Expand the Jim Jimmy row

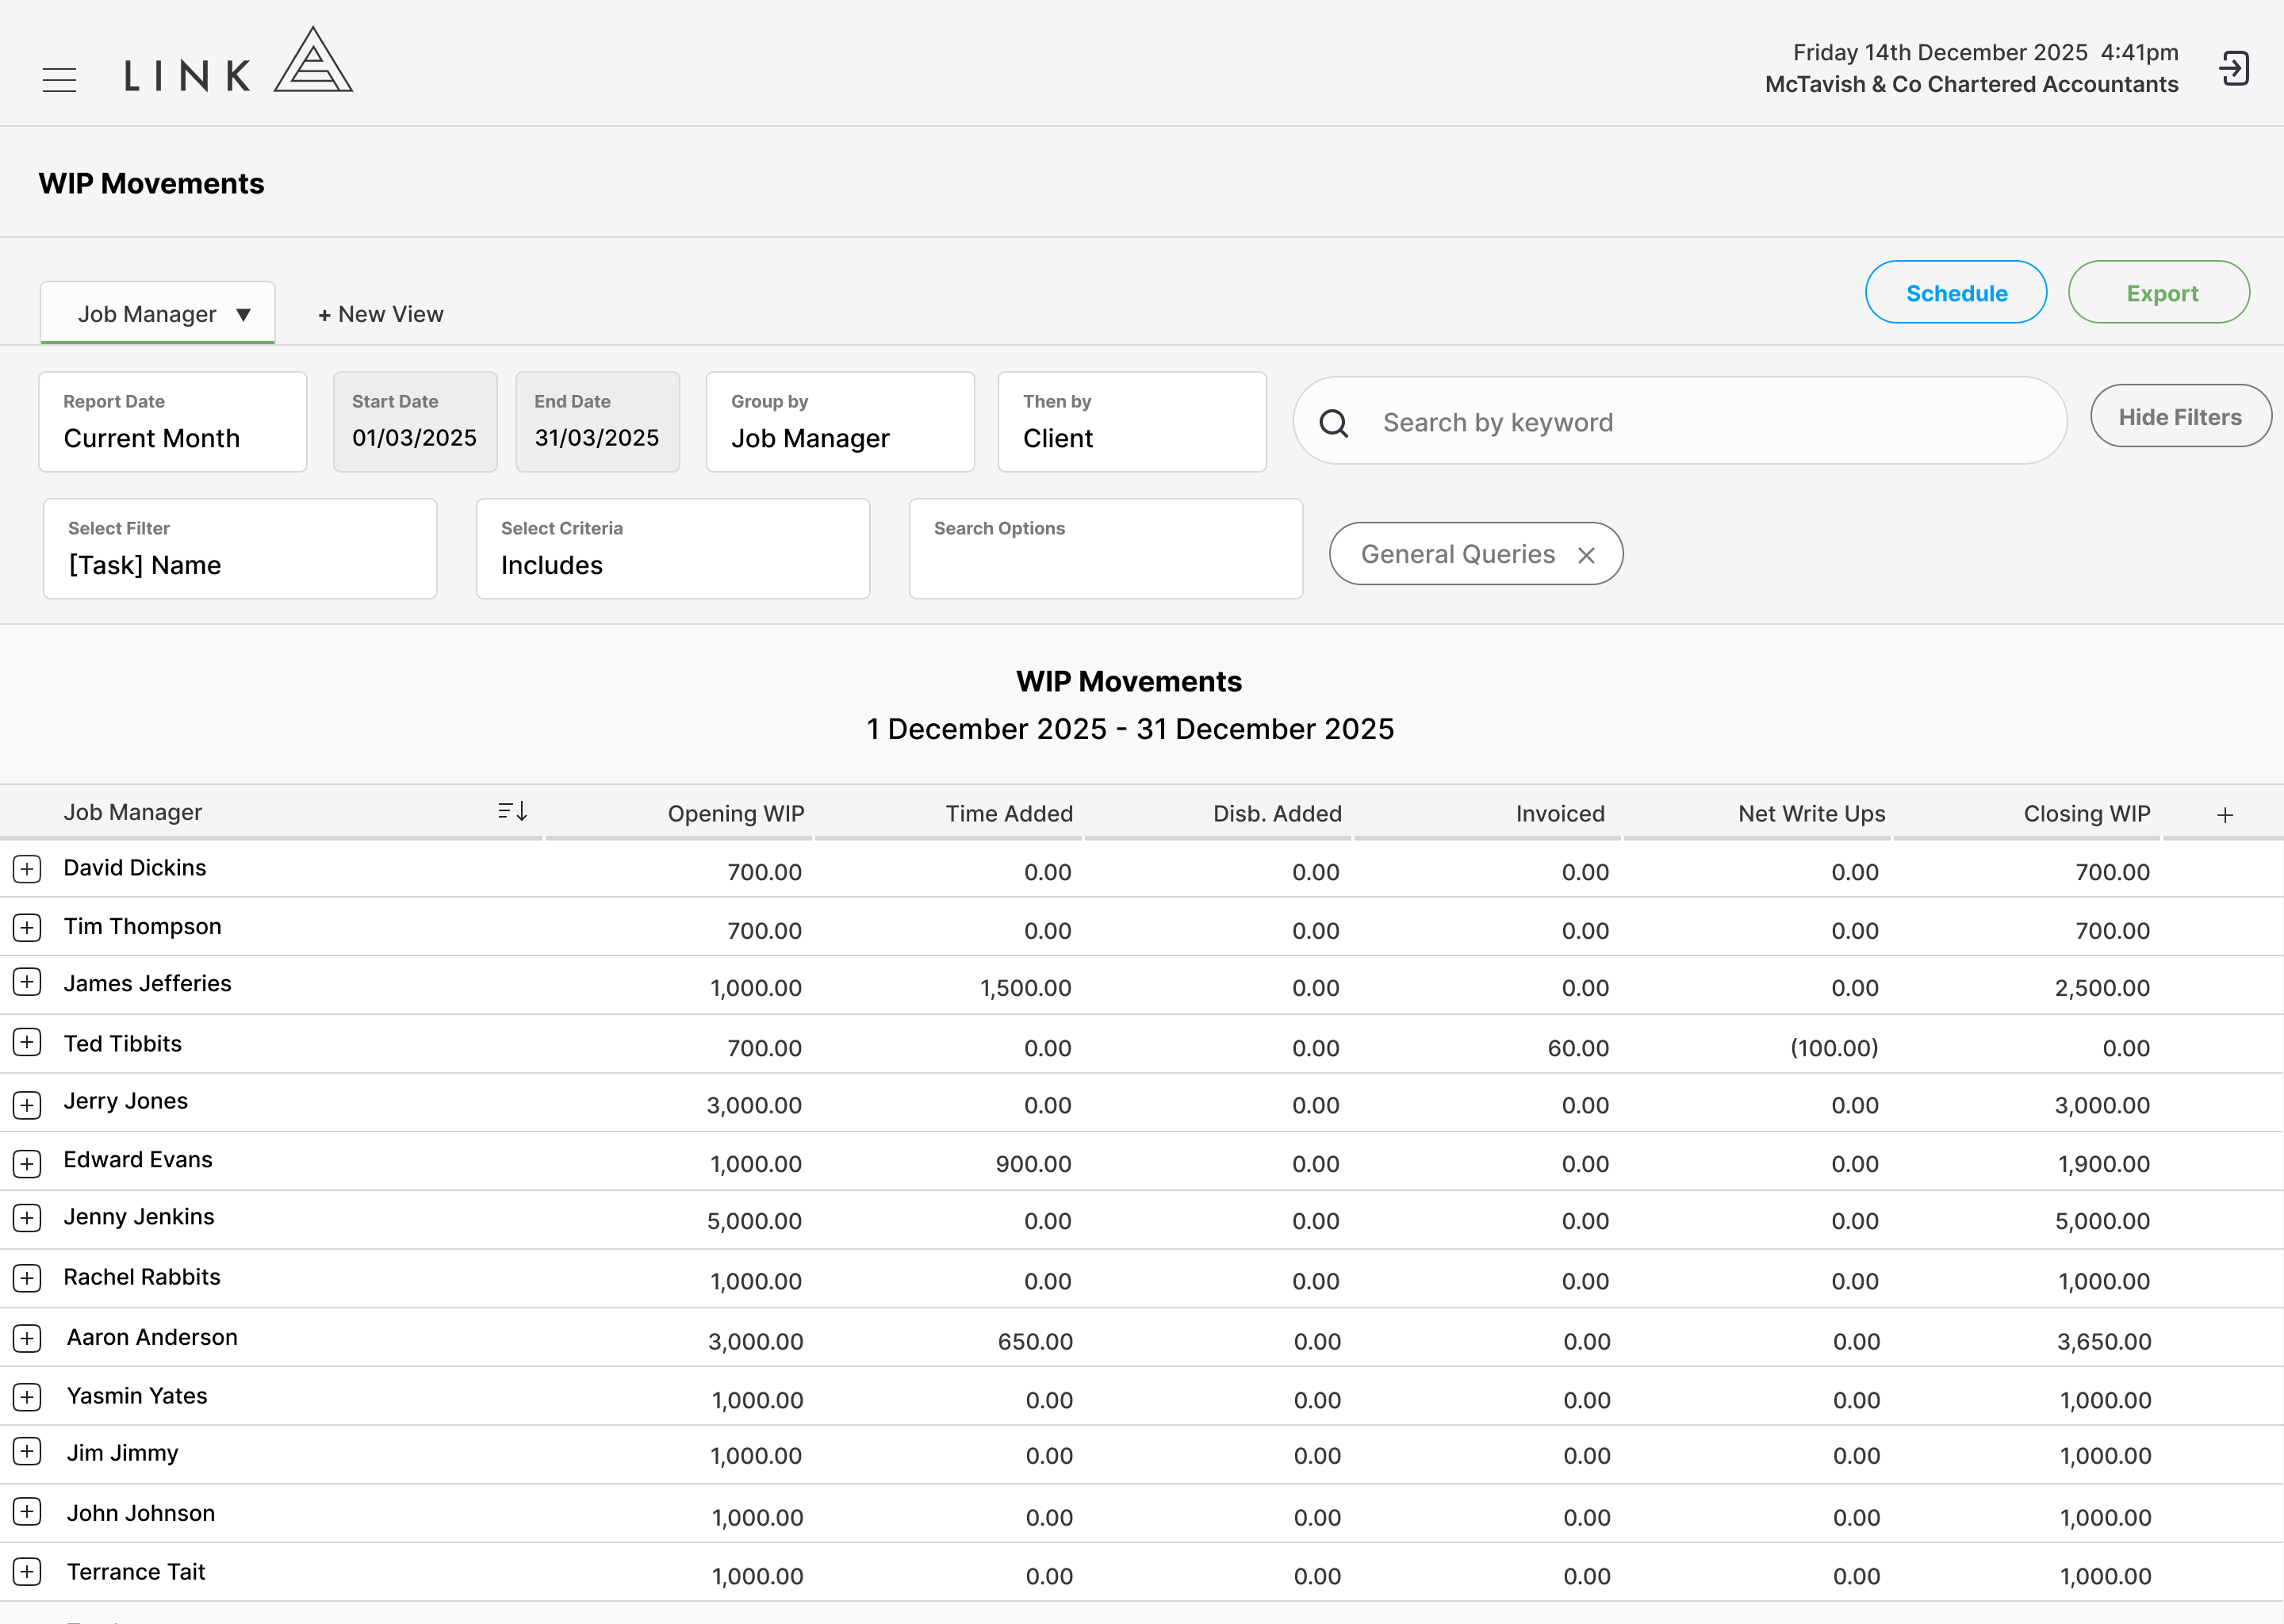(27, 1451)
